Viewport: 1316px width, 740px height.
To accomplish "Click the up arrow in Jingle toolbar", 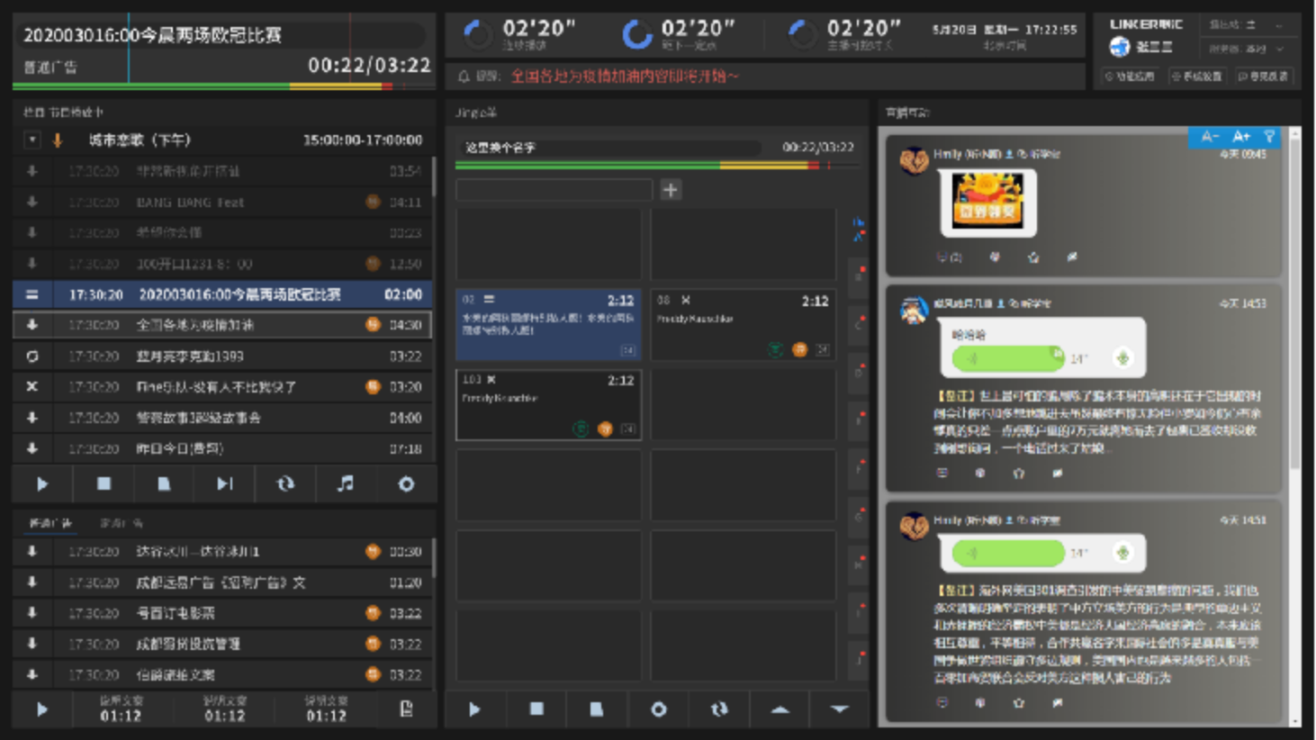I will point(780,709).
